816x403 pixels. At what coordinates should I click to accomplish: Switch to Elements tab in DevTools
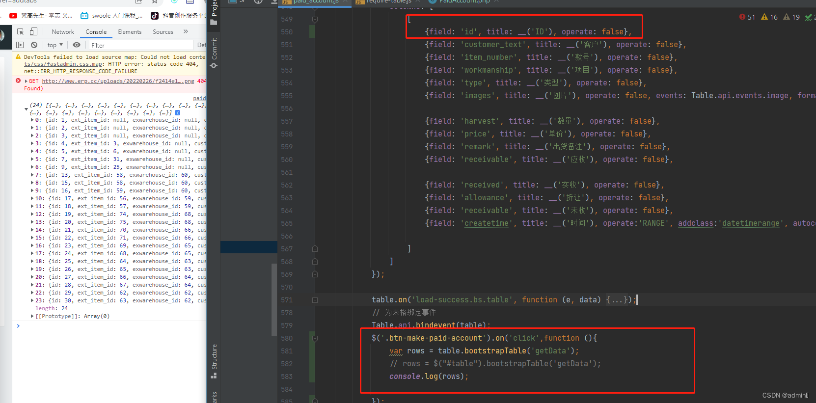(x=130, y=32)
